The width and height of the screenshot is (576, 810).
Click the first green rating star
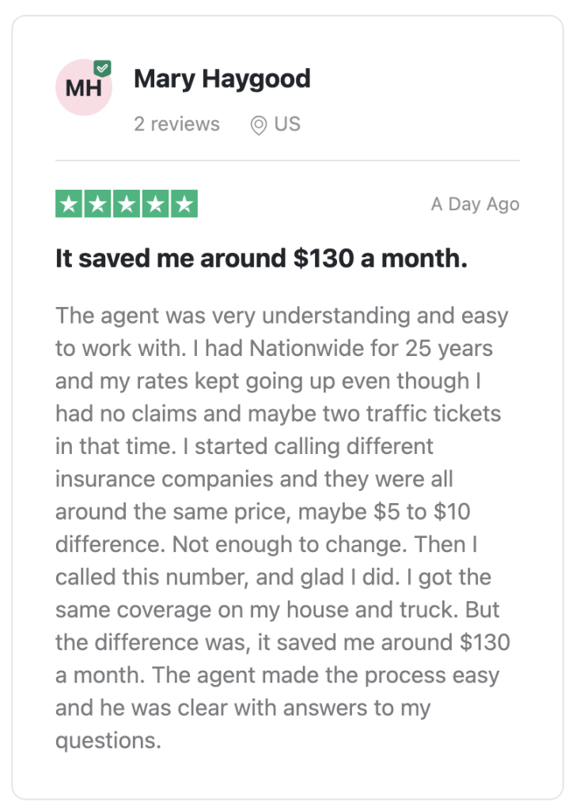(69, 204)
